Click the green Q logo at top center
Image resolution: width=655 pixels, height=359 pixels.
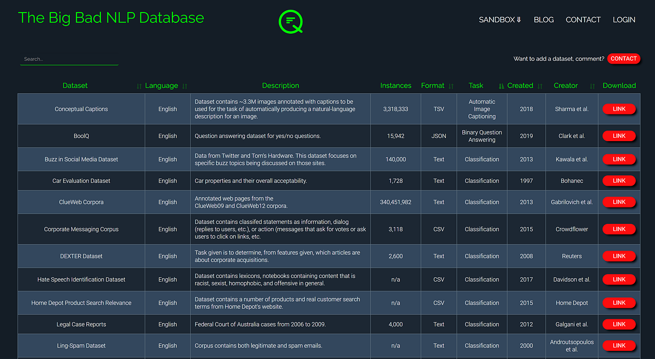coord(291,22)
